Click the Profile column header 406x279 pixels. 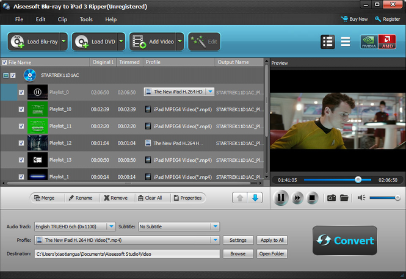179,62
